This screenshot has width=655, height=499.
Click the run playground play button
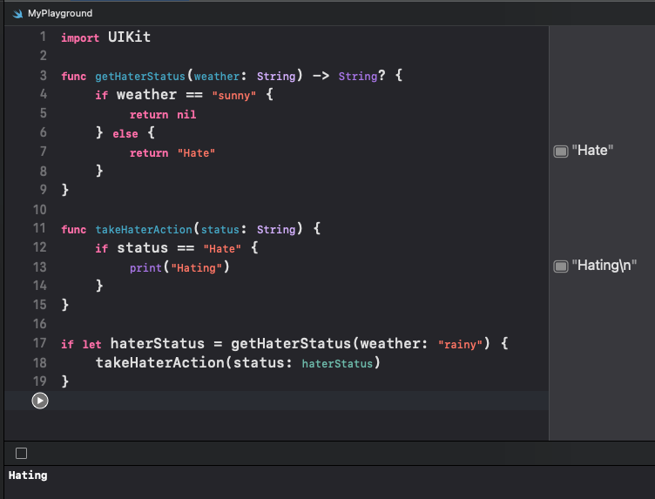tap(40, 401)
